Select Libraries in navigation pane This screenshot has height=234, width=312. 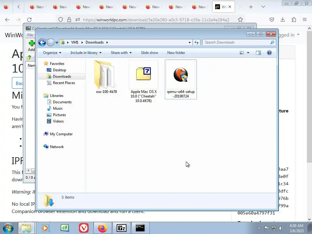pos(56,96)
